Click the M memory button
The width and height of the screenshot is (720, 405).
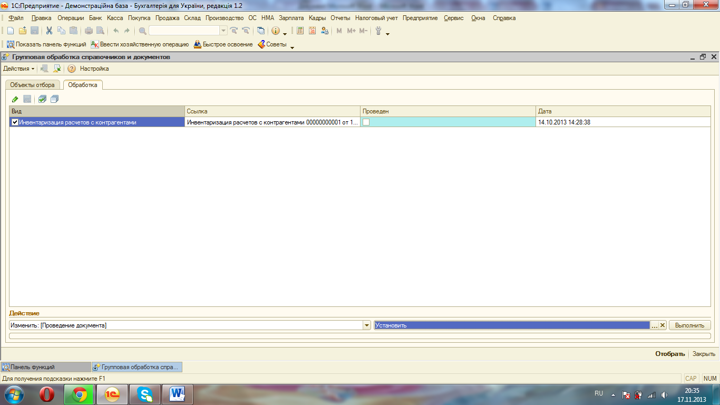coord(339,31)
